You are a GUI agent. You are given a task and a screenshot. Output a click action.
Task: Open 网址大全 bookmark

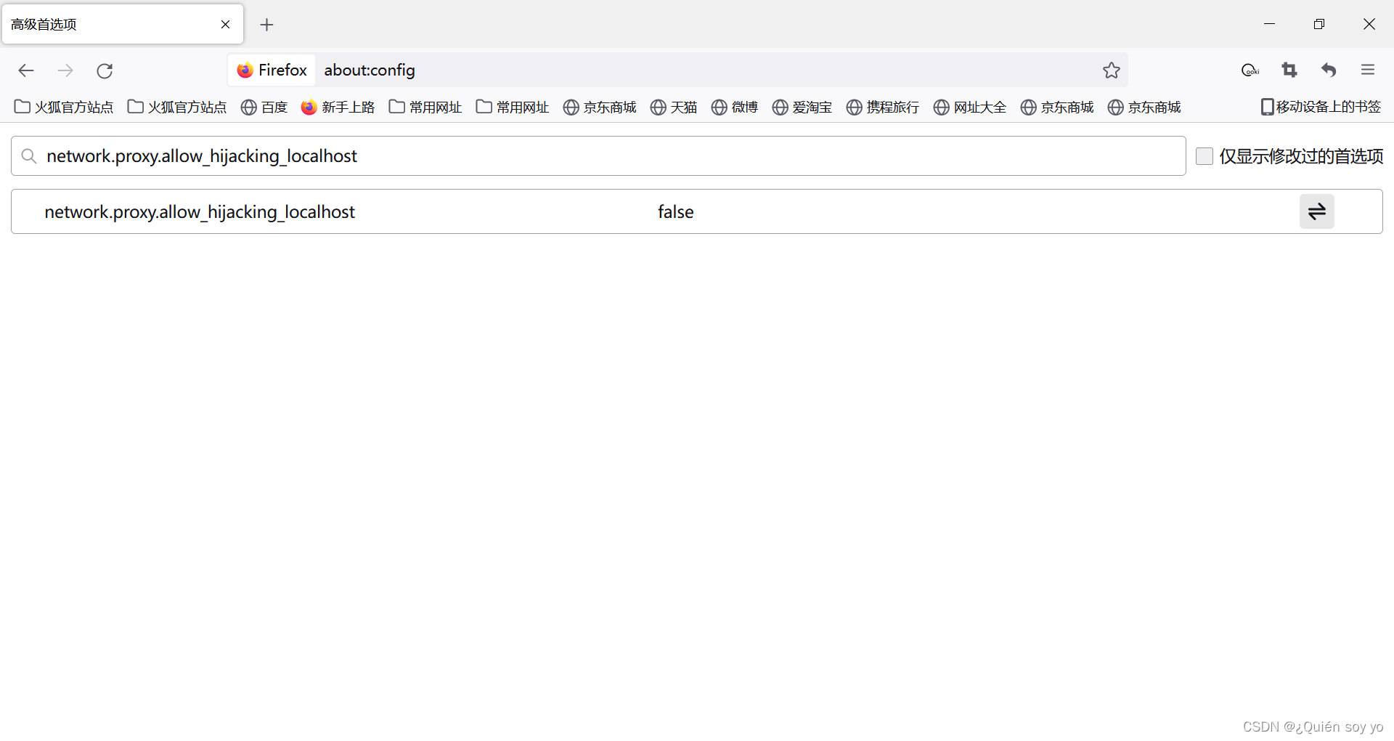[x=970, y=107]
